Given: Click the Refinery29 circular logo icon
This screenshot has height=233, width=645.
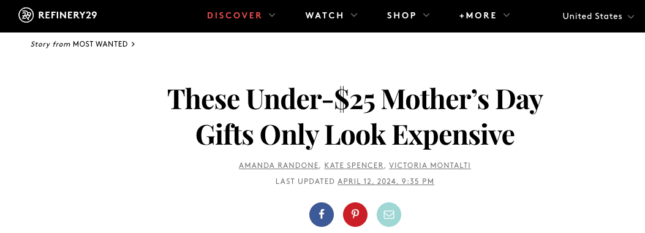Looking at the screenshot, I should tap(26, 16).
